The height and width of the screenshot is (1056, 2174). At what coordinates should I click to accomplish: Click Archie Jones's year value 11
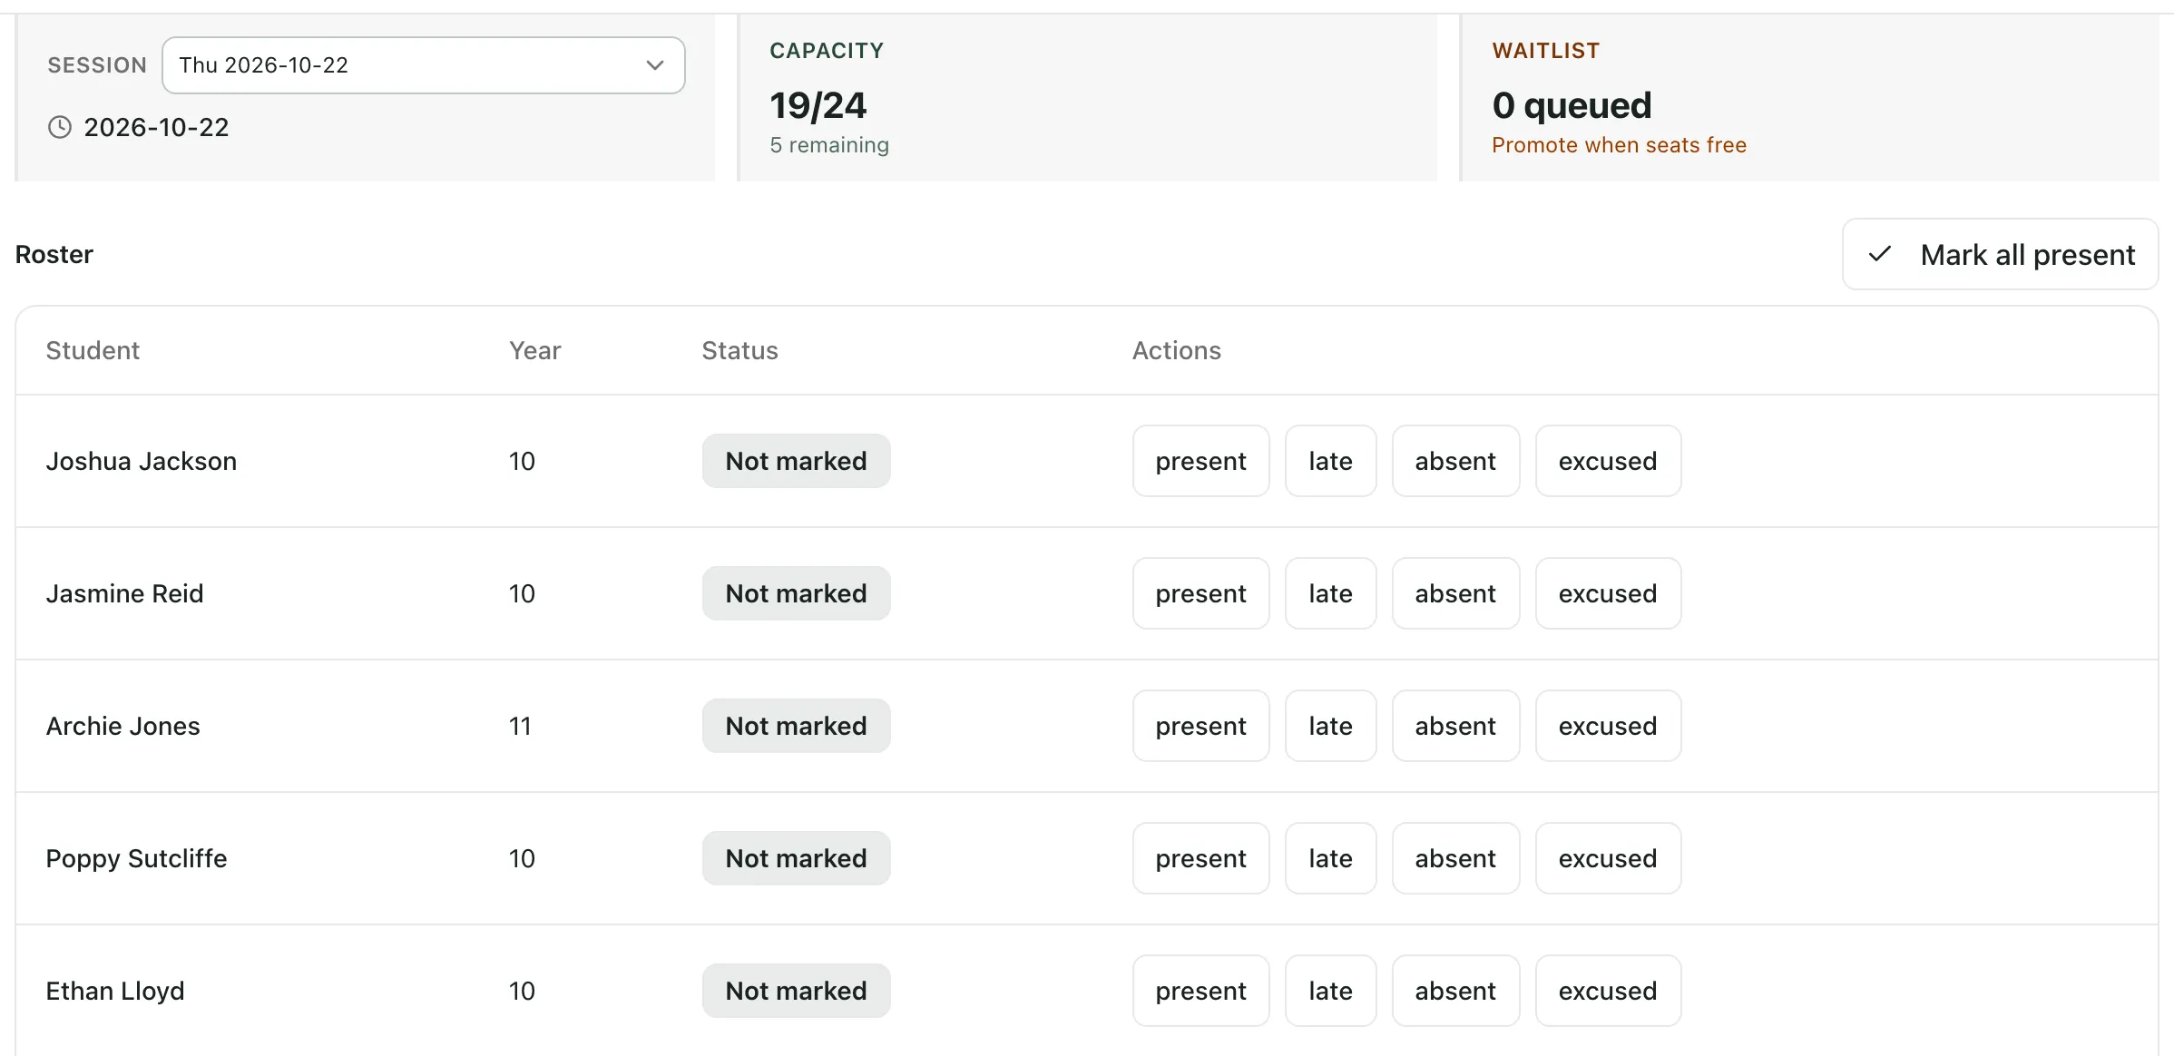520,726
